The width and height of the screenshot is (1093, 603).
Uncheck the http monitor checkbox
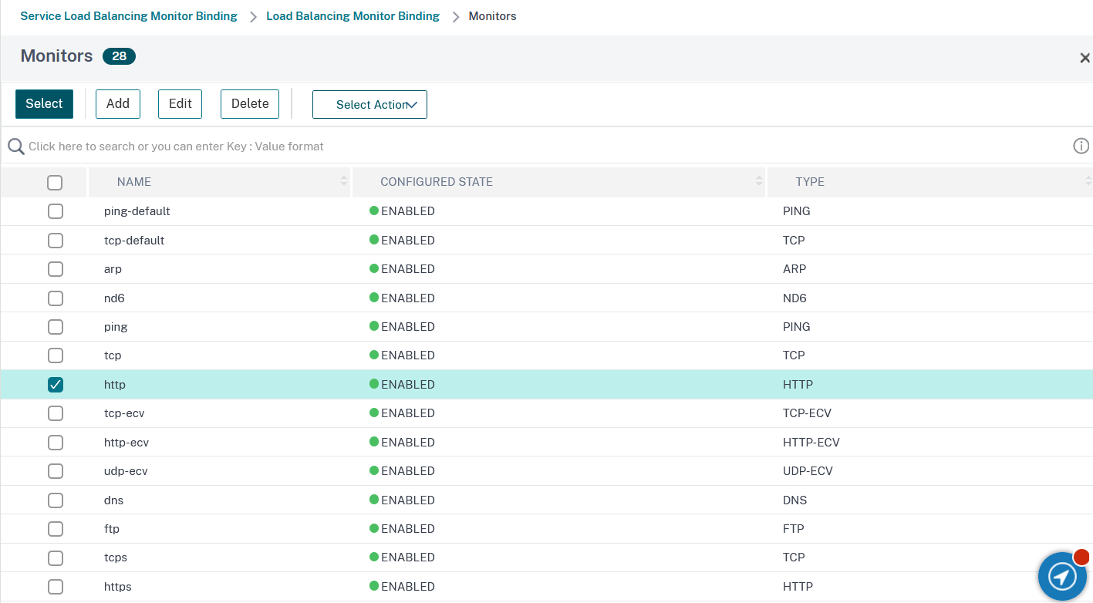56,385
